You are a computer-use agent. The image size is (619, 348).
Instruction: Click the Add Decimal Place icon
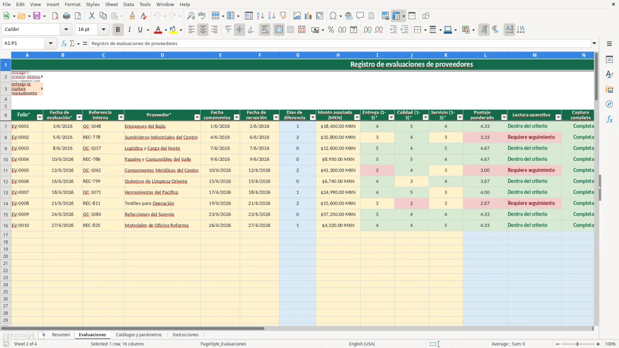pos(367,30)
